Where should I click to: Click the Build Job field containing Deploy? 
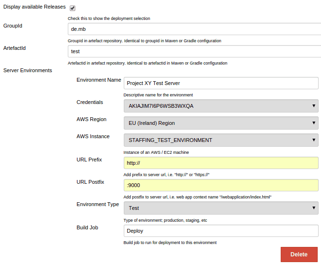coord(220,231)
